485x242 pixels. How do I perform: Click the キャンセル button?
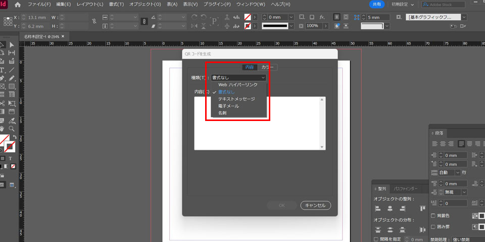[315, 205]
